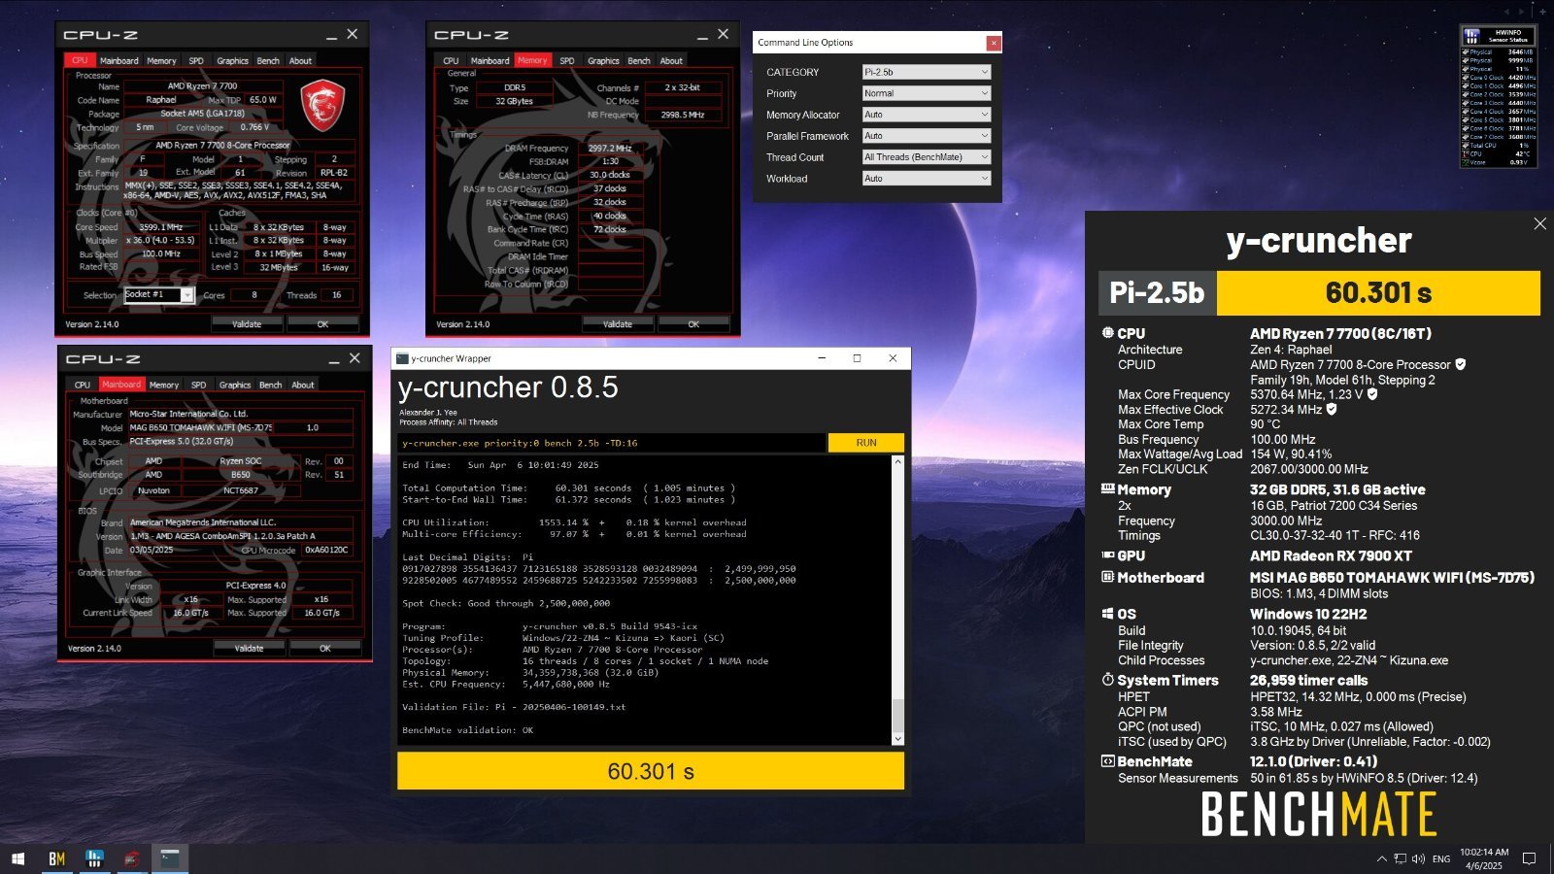This screenshot has width=1554, height=874.
Task: Expand hidden system tray icons chevron
Action: click(1381, 858)
